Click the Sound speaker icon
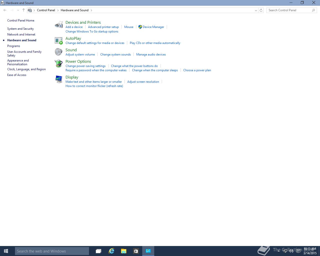320x256 pixels. 59,52
